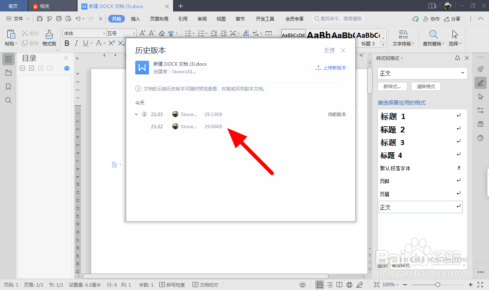Image resolution: width=489 pixels, height=290 pixels.
Task: Open the Page Layout (页面布局) tab
Action: click(159, 19)
